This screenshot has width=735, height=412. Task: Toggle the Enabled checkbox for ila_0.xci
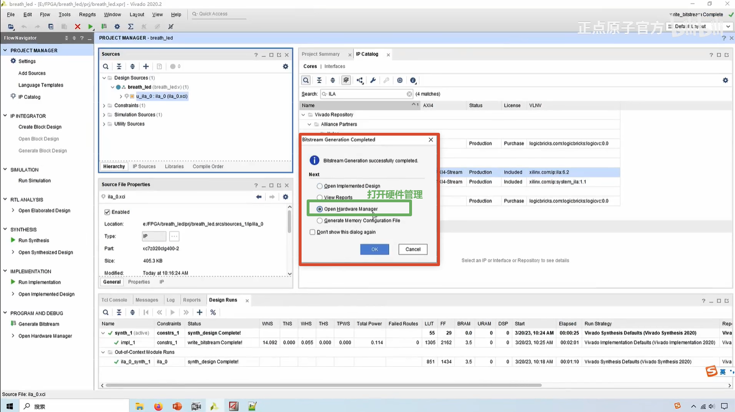(107, 212)
